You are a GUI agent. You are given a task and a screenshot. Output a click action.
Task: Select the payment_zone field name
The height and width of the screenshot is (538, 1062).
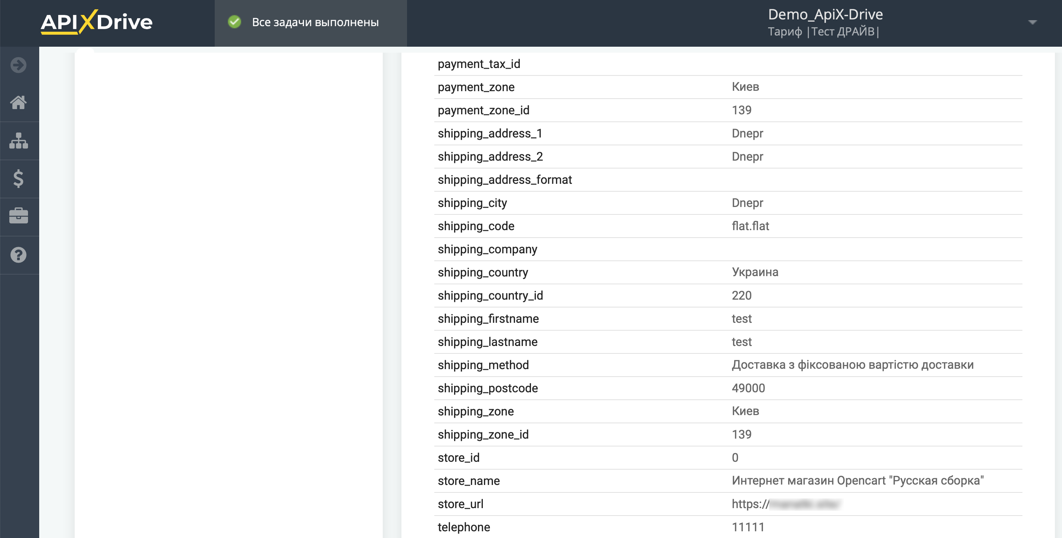[476, 87]
